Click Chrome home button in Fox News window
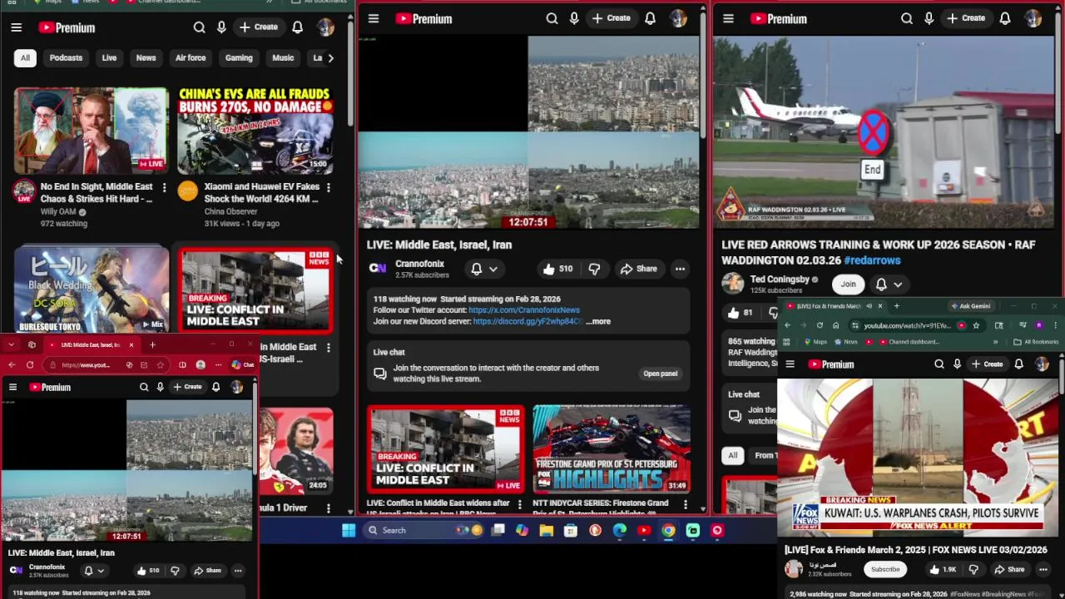Screen dimensions: 1065x599 836,325
